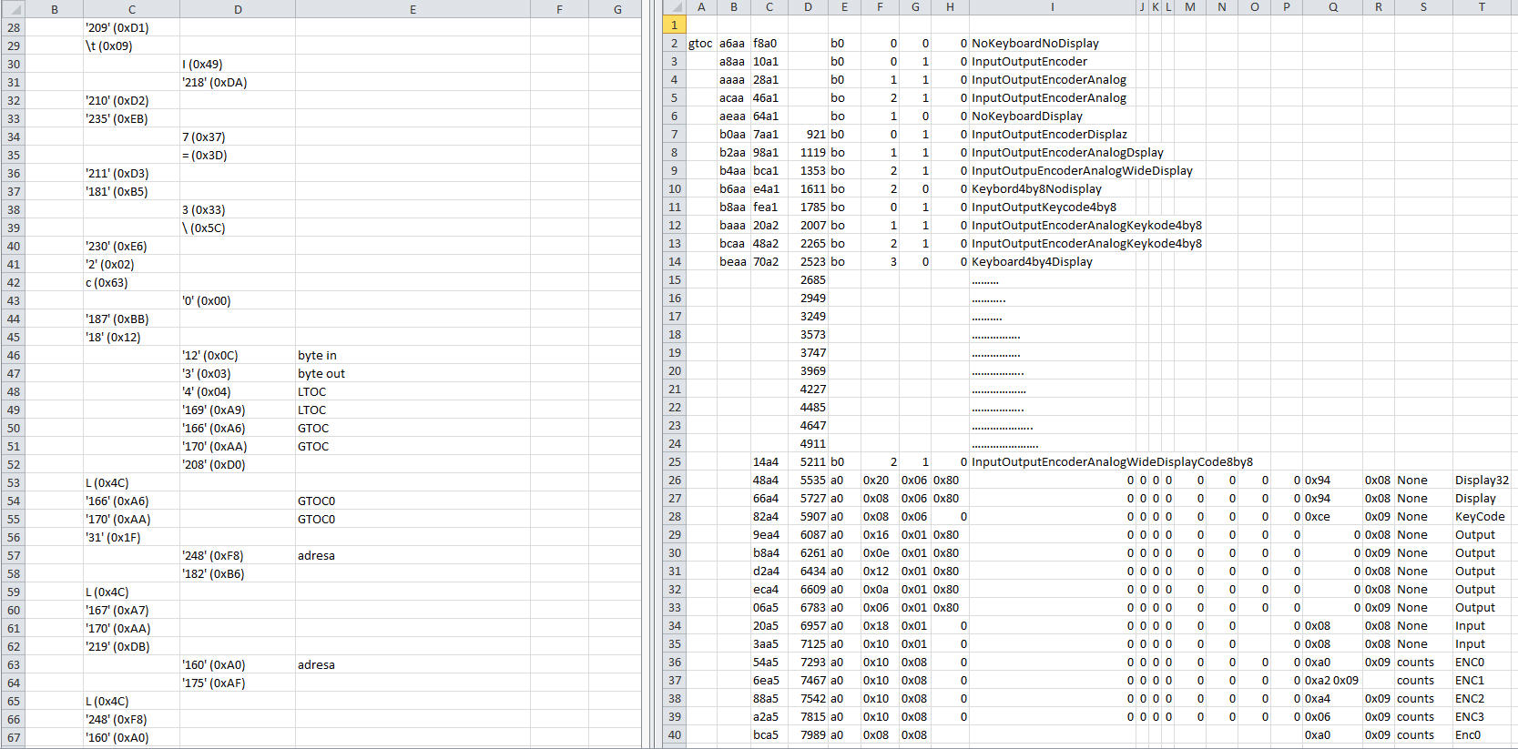Select 'InputOutputEncoderAnalogWideDisplayCode8by8' cell
Screen dimensions: 1518x749
1111,462
